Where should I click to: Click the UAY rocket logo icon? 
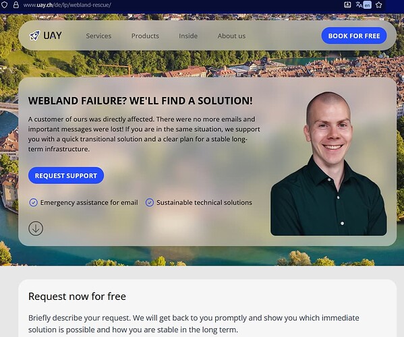pyautogui.click(x=34, y=36)
